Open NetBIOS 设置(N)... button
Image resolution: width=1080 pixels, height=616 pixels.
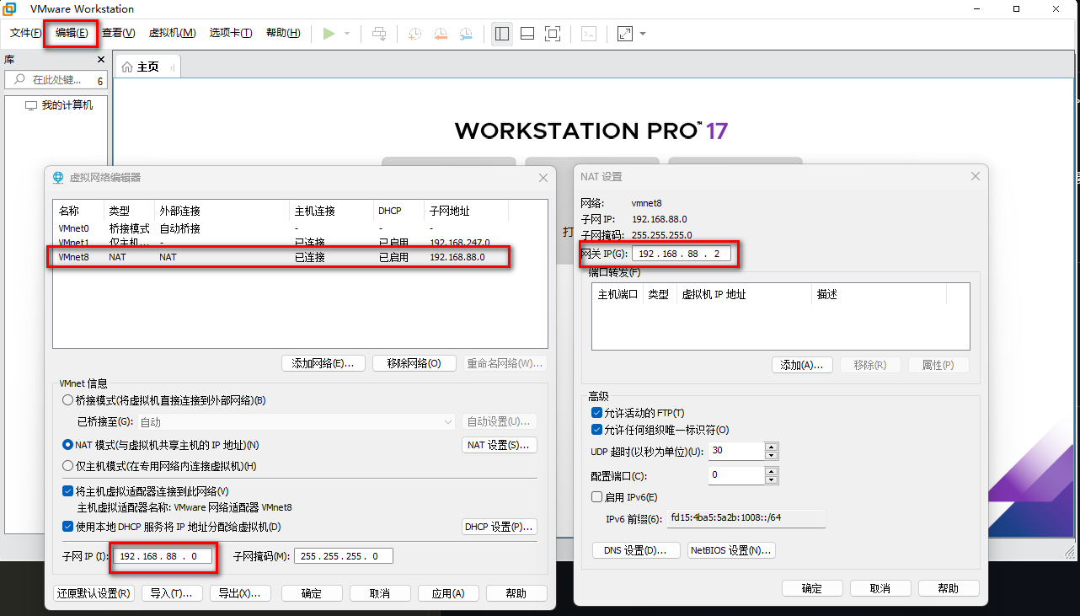point(731,550)
